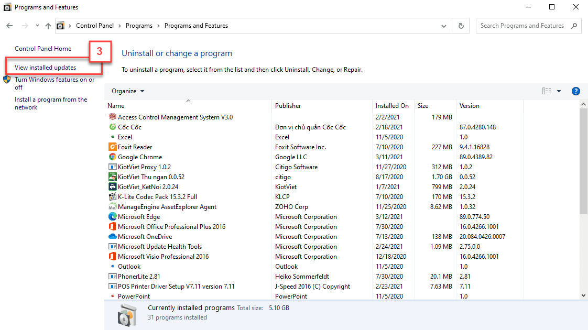Image resolution: width=588 pixels, height=330 pixels.
Task: Click the change view icon
Action: (x=547, y=91)
